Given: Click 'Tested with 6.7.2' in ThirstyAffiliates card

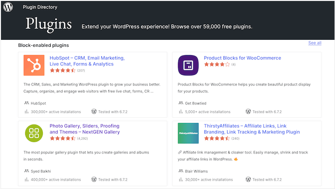Looking at the screenshot, I should click(267, 180).
